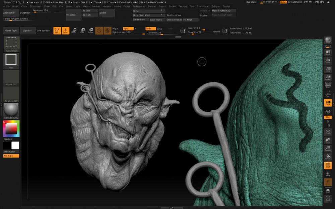
Task: Toggle Perspective distortion (Persp)
Action: click(328, 86)
